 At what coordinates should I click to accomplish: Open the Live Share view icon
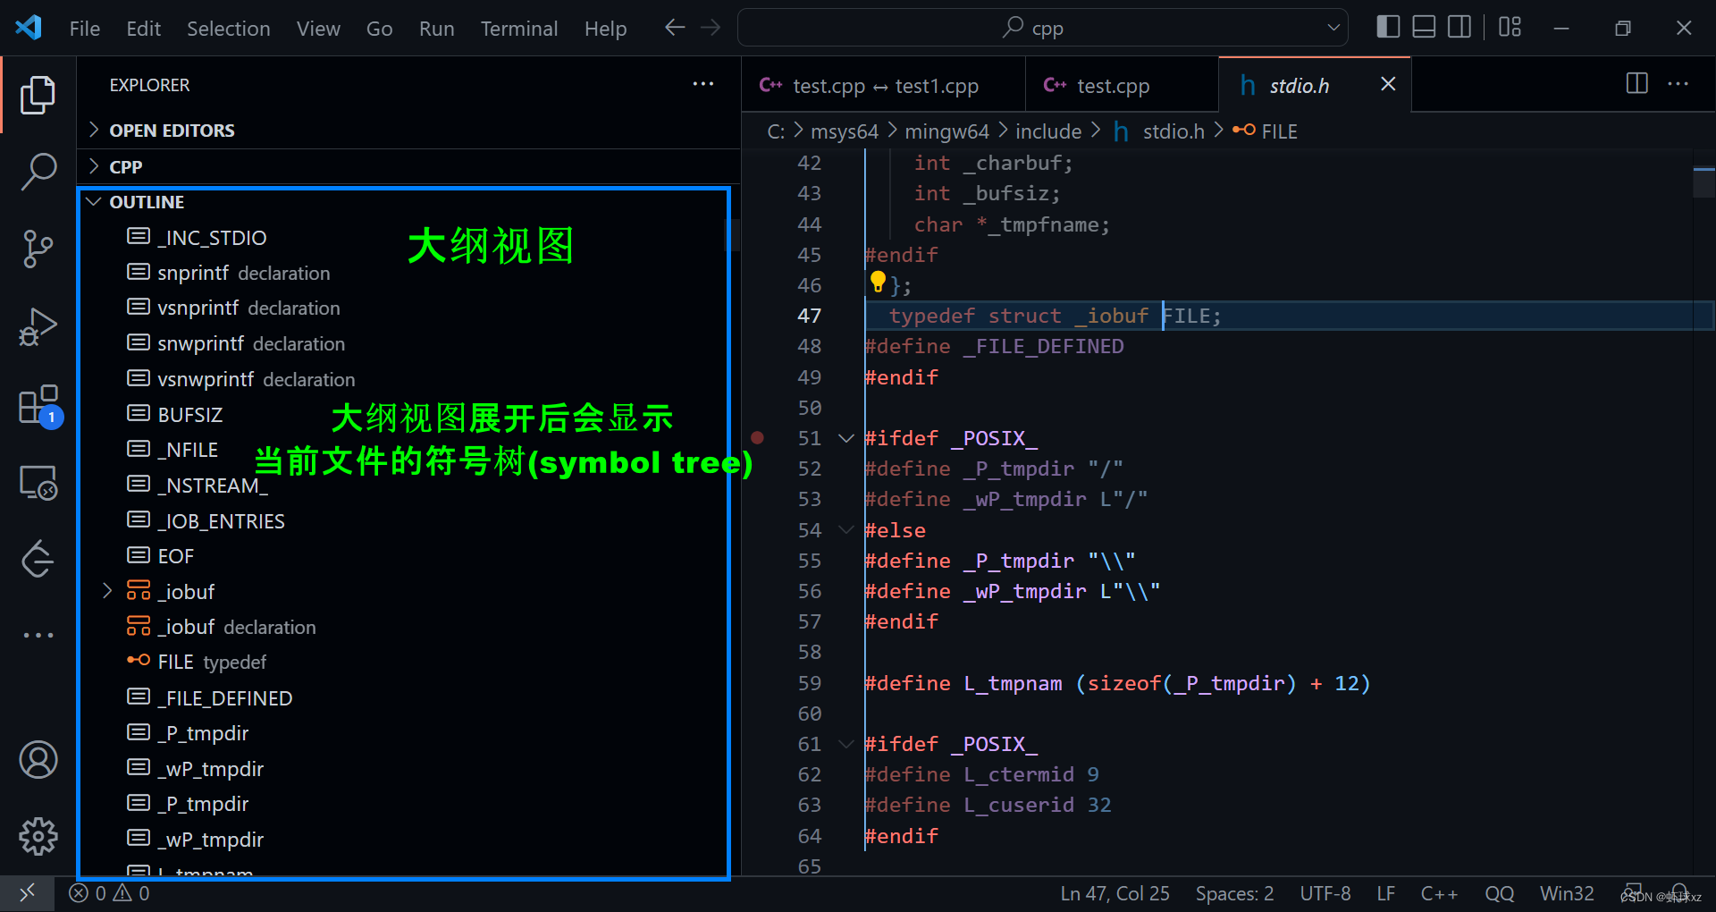38,560
